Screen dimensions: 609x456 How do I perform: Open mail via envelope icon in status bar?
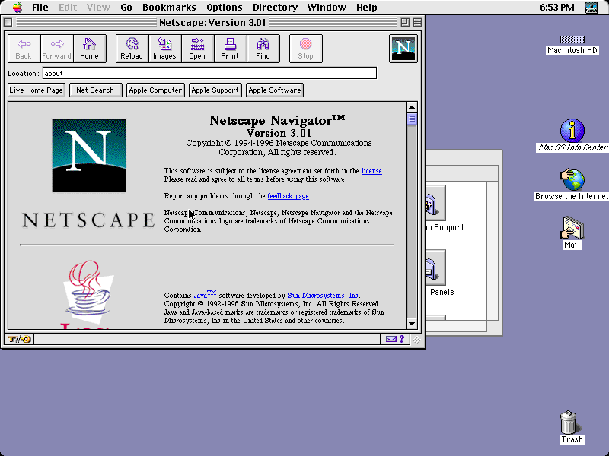click(391, 339)
